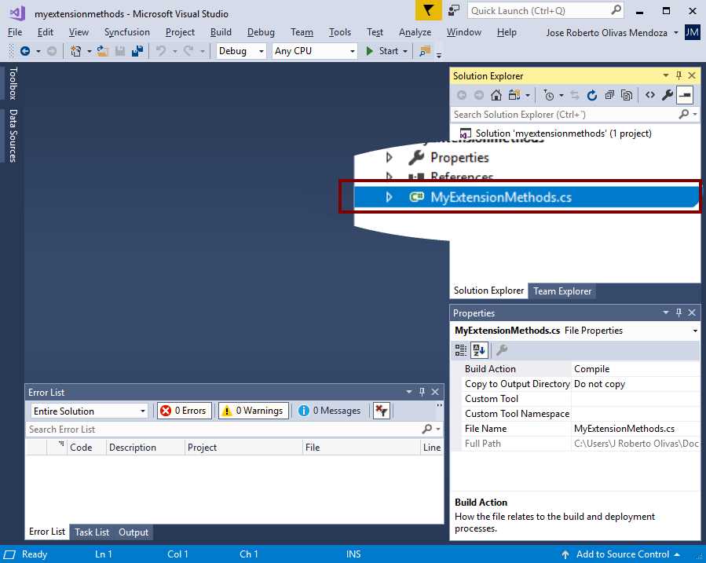
Task: Toggle the Preview Selected Items button
Action: click(x=685, y=95)
